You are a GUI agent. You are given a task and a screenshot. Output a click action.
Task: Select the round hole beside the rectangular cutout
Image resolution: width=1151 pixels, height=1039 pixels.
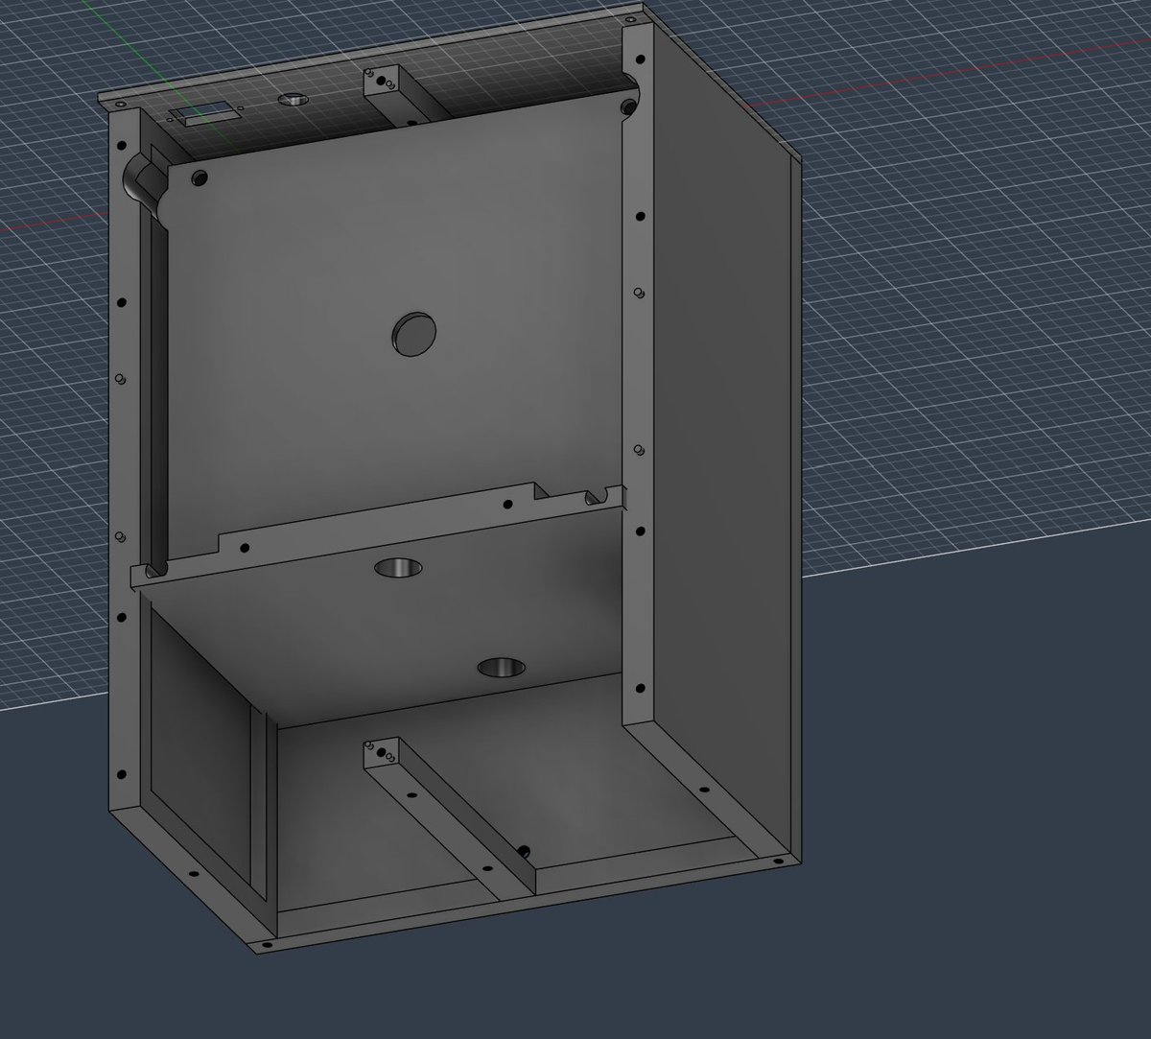click(x=294, y=99)
